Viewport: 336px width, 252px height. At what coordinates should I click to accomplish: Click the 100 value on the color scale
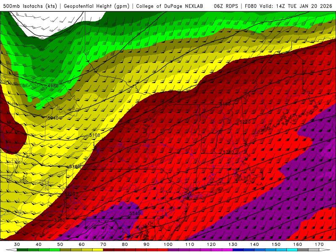click(x=168, y=244)
